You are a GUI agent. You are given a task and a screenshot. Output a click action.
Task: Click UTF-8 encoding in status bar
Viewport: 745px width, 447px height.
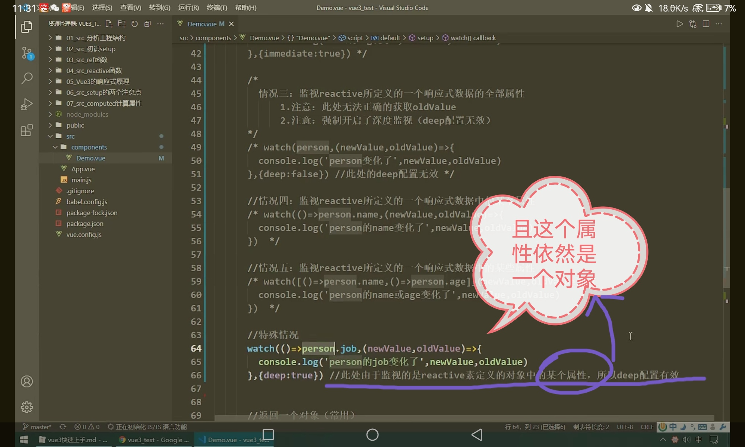(x=625, y=427)
